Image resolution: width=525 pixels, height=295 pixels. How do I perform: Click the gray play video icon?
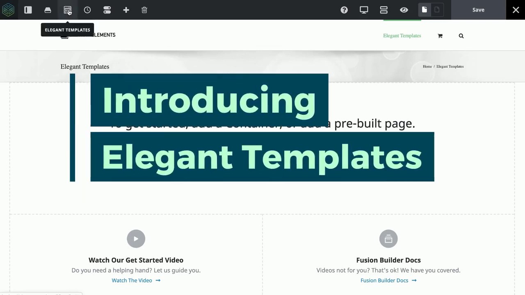136,238
